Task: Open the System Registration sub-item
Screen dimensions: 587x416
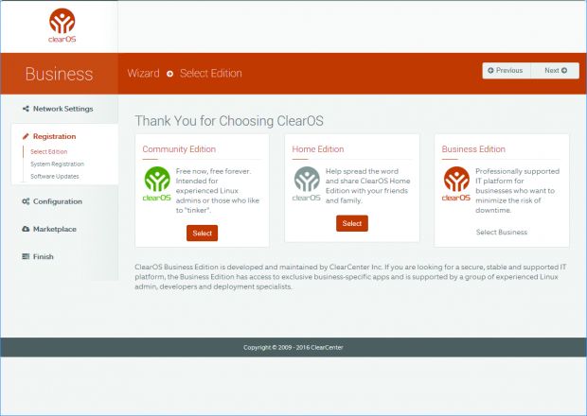Action: coord(56,164)
